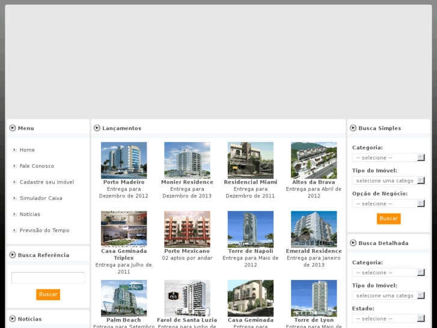Viewport: 437px width, 328px height.
Task: Click the Porto Mexicano title link
Action: tap(187, 251)
